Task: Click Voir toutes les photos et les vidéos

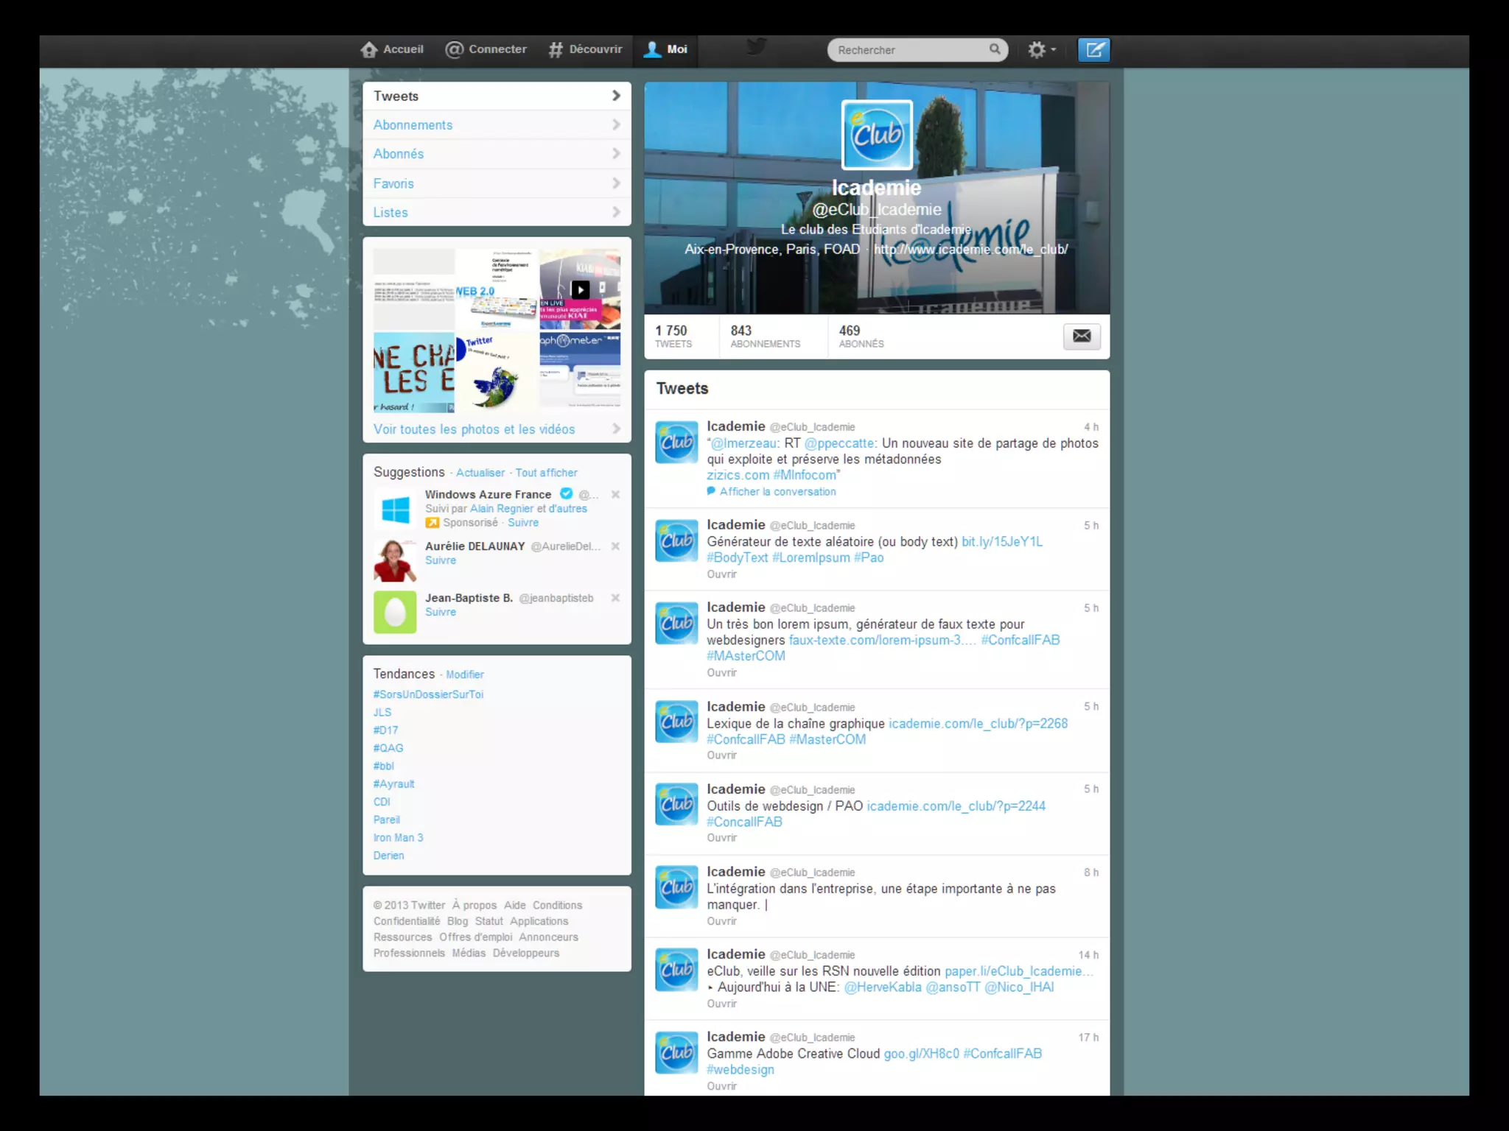Action: pos(474,429)
